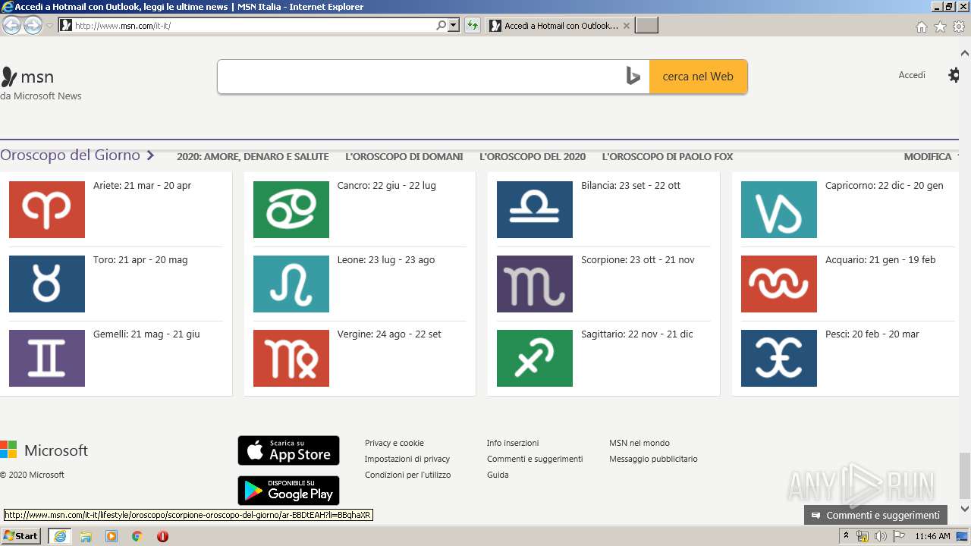
Task: Click the taskbar clock 11:46 AM
Action: click(x=932, y=536)
